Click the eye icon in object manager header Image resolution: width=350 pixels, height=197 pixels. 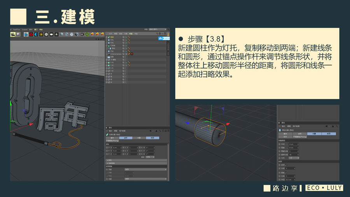tap(163, 34)
